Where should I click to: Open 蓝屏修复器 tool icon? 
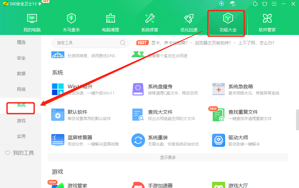(x=58, y=140)
